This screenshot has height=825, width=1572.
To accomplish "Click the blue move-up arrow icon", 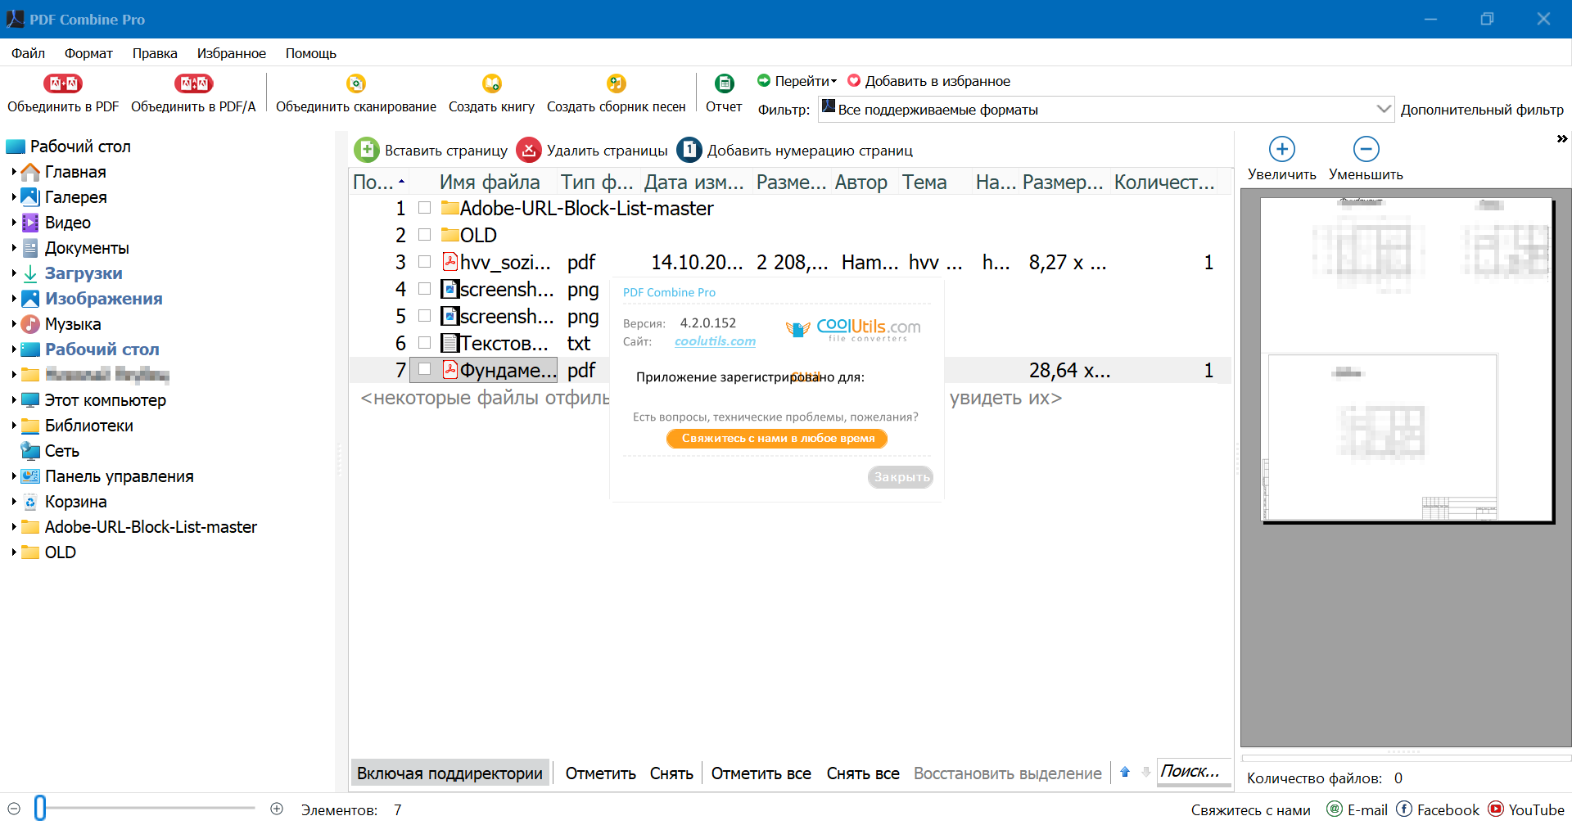I will [x=1125, y=773].
